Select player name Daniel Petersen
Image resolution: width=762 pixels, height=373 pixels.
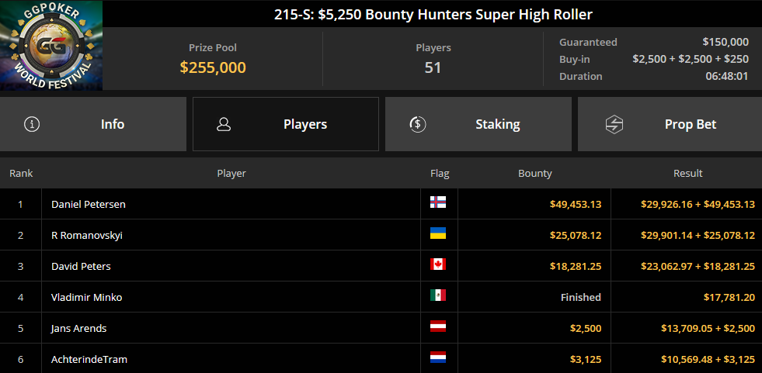[x=89, y=204]
